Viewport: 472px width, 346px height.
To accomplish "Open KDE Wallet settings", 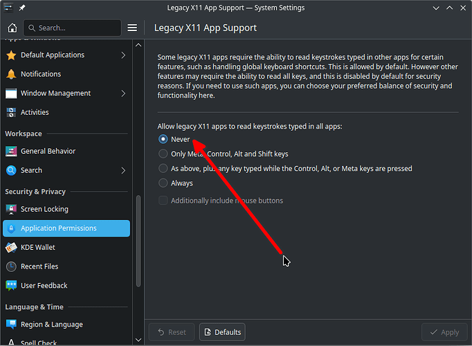I will coord(66,247).
